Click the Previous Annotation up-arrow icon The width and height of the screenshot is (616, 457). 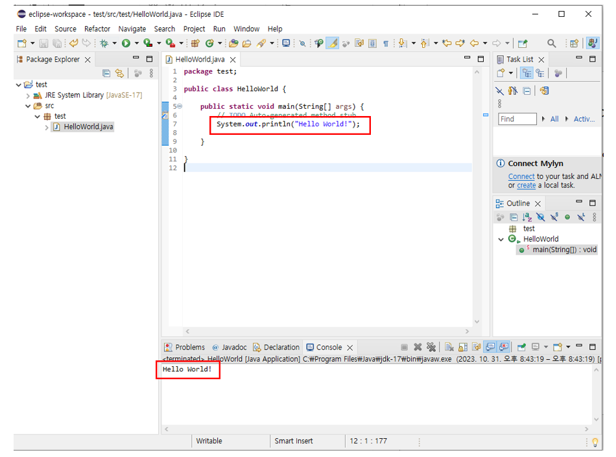click(x=424, y=43)
